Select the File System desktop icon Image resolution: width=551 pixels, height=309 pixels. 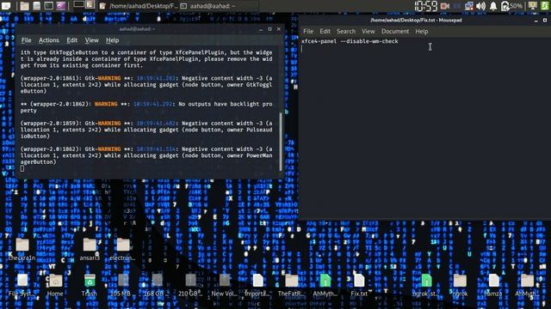point(22,285)
